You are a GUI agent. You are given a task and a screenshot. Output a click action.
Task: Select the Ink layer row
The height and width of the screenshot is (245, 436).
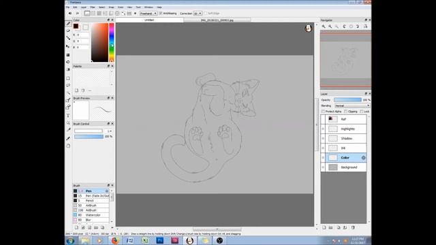click(x=343, y=148)
